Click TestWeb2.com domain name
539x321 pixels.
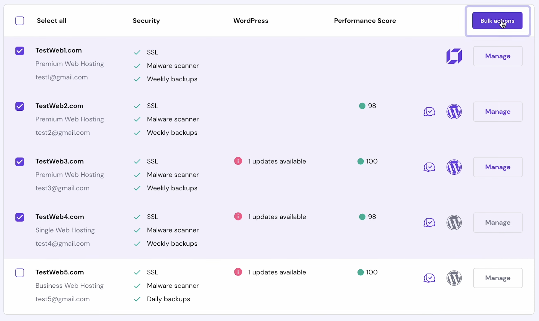(59, 106)
